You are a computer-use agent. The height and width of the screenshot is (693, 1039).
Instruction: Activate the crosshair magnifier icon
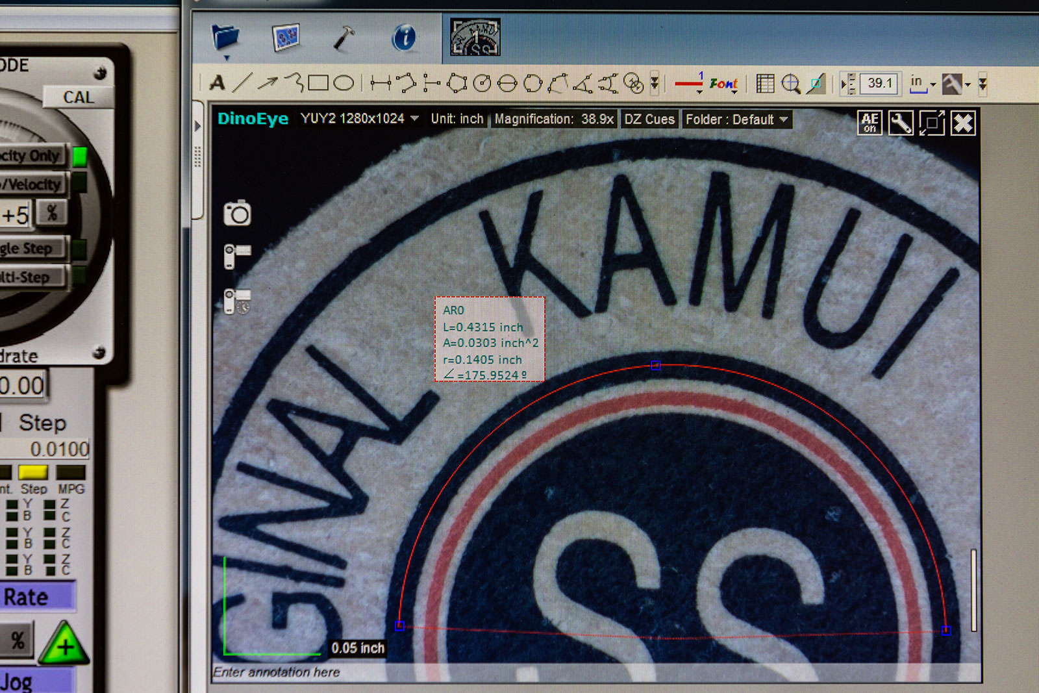[x=790, y=84]
